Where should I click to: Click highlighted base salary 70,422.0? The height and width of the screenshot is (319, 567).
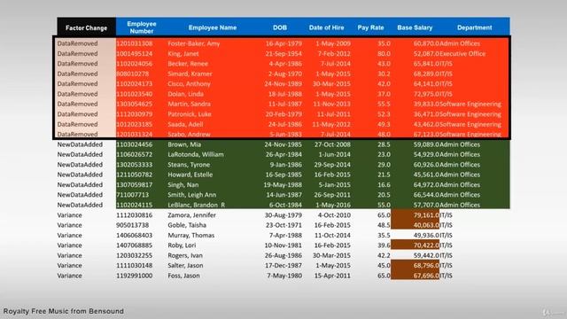[x=416, y=245]
